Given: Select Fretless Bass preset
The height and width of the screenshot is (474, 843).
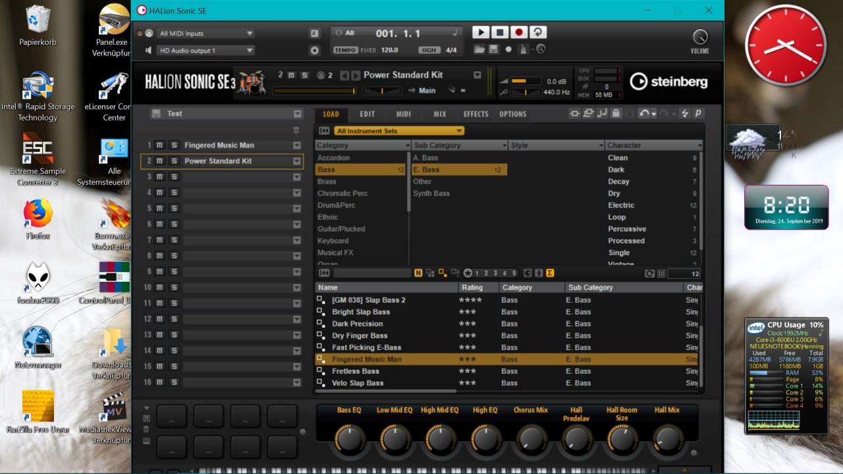Looking at the screenshot, I should (x=506, y=371).
